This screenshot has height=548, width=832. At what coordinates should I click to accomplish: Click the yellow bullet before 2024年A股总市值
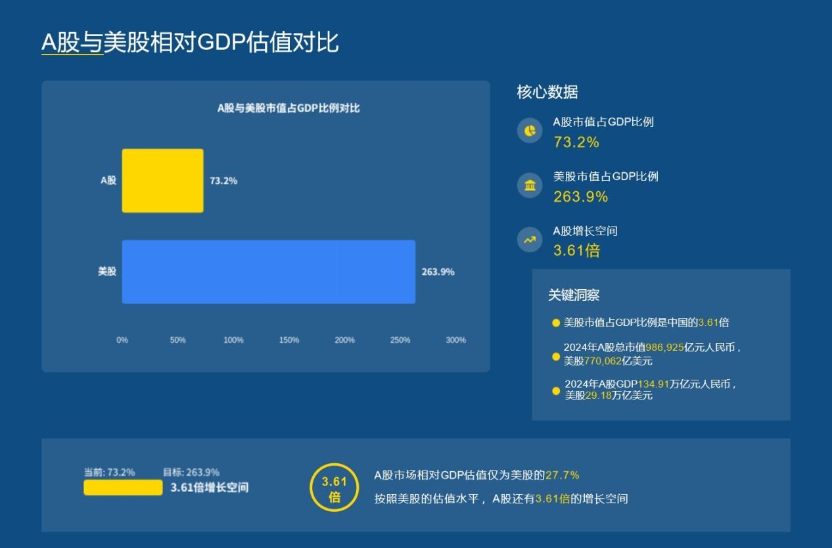click(556, 357)
